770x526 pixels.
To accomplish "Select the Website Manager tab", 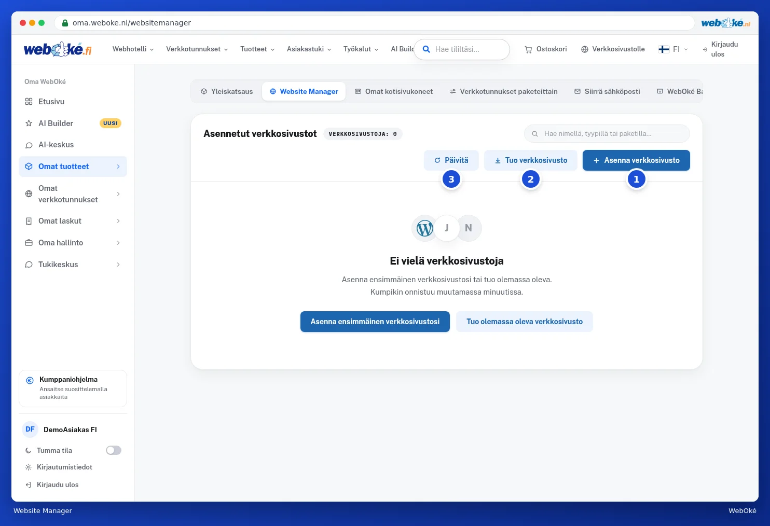I will coord(304,91).
